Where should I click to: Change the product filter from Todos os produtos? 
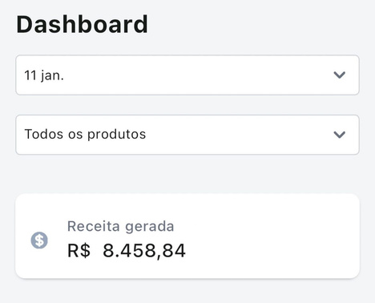click(x=187, y=135)
